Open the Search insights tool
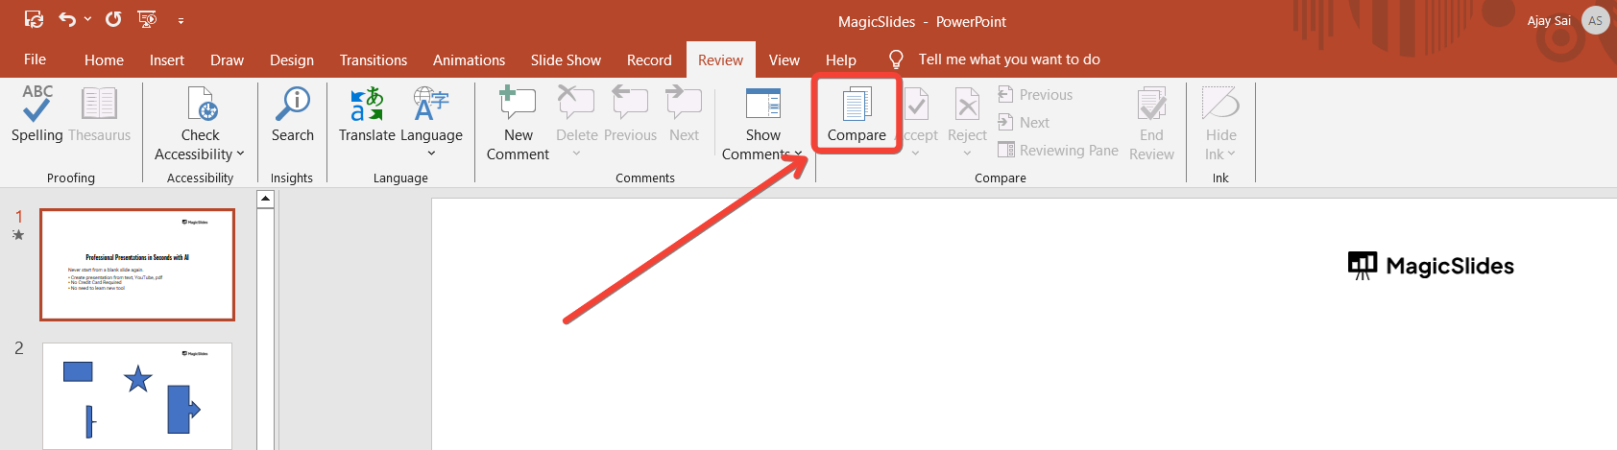1617x450 pixels. pyautogui.click(x=292, y=113)
